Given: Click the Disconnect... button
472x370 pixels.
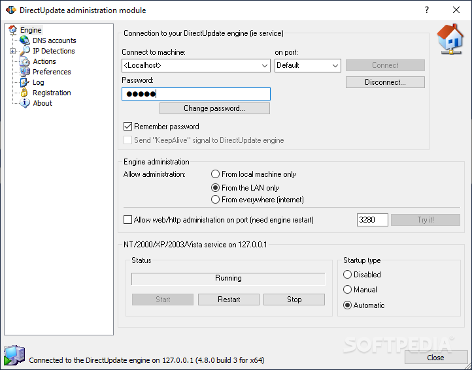Looking at the screenshot, I should pyautogui.click(x=385, y=82).
